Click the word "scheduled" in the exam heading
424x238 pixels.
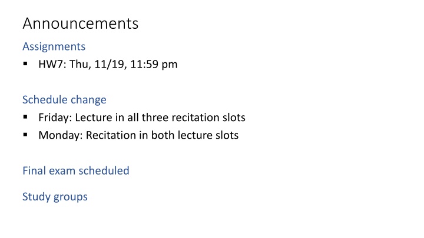tap(105, 171)
